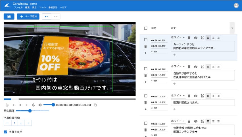
Task: Open ruby tool for カーウィンドウは caption
Action: 202,38
